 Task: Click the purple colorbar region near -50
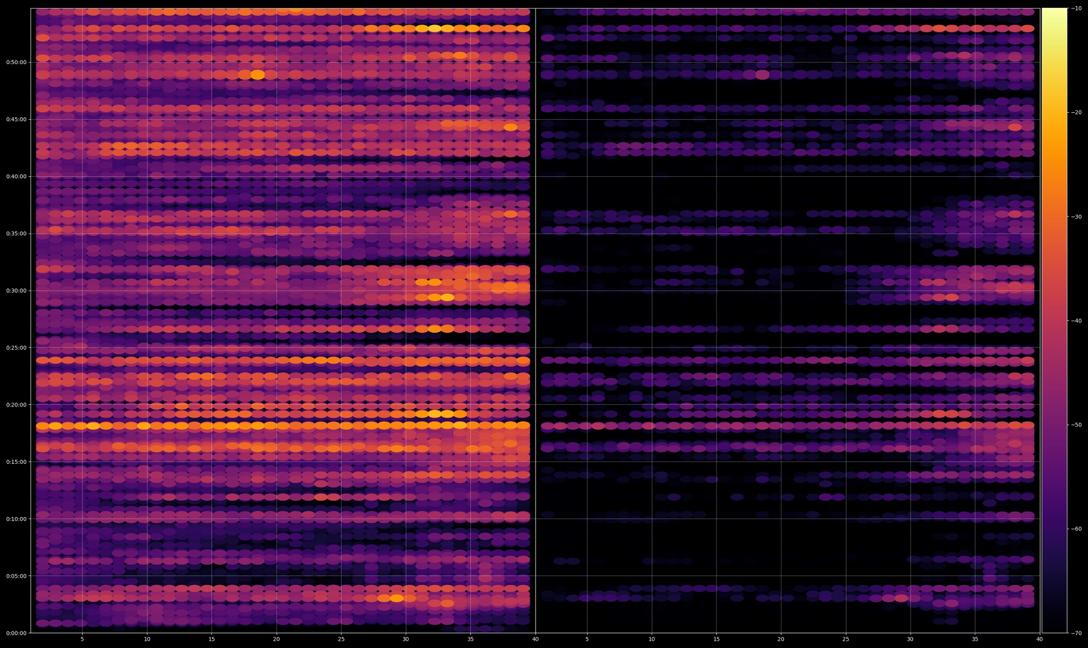1054,425
